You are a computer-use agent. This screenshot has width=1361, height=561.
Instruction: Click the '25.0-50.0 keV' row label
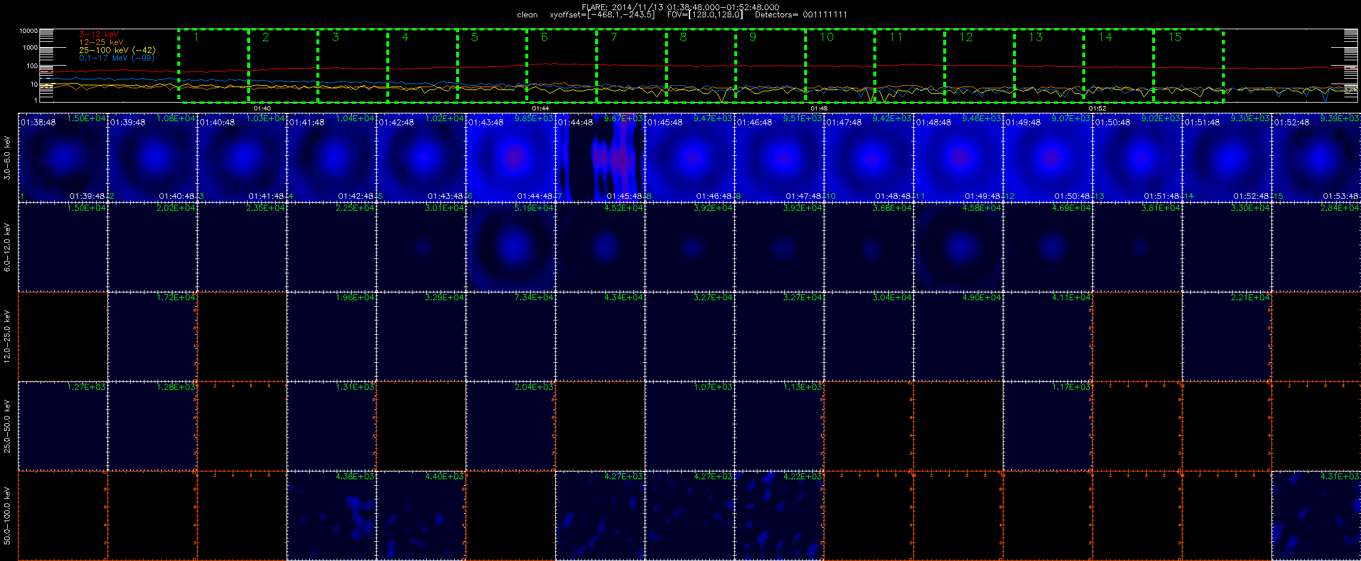pyautogui.click(x=7, y=426)
